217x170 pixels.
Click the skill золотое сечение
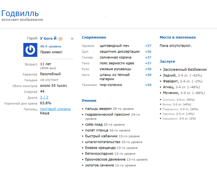(100, 165)
